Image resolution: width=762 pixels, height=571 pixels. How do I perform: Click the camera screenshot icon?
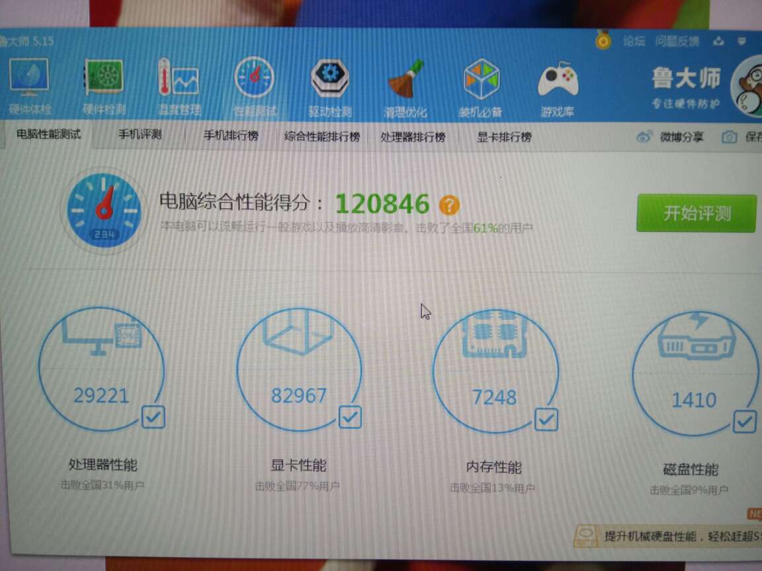click(x=729, y=137)
